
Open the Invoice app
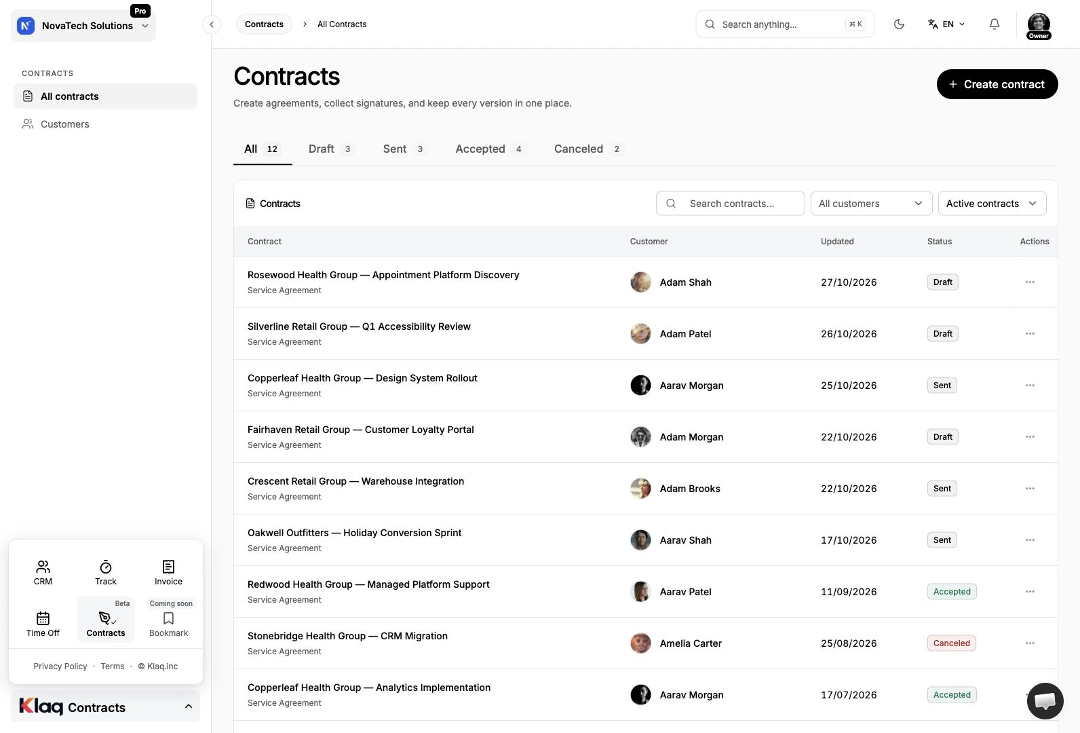pyautogui.click(x=168, y=573)
